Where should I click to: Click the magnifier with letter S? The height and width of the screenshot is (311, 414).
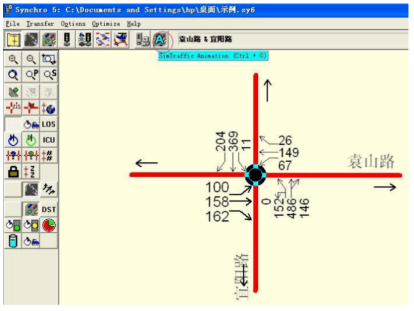pyautogui.click(x=49, y=75)
